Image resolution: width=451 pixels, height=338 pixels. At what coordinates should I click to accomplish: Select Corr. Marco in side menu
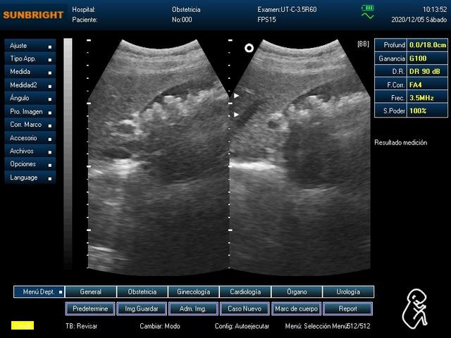30,125
